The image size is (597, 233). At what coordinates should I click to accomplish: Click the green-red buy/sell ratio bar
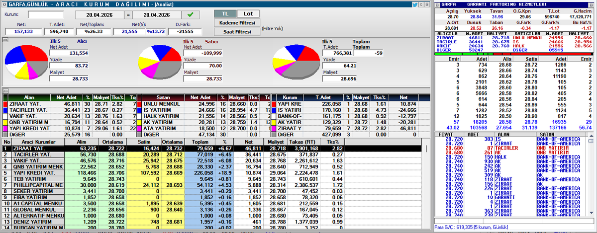(x=514, y=54)
